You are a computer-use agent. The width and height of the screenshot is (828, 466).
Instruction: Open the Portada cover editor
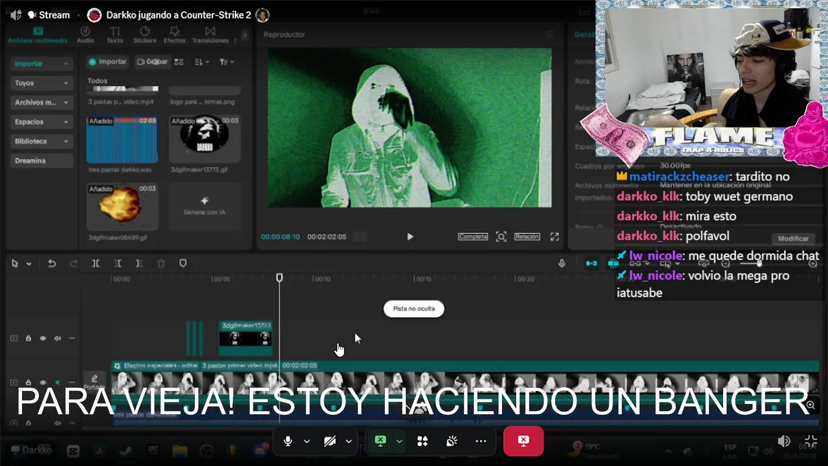94,381
